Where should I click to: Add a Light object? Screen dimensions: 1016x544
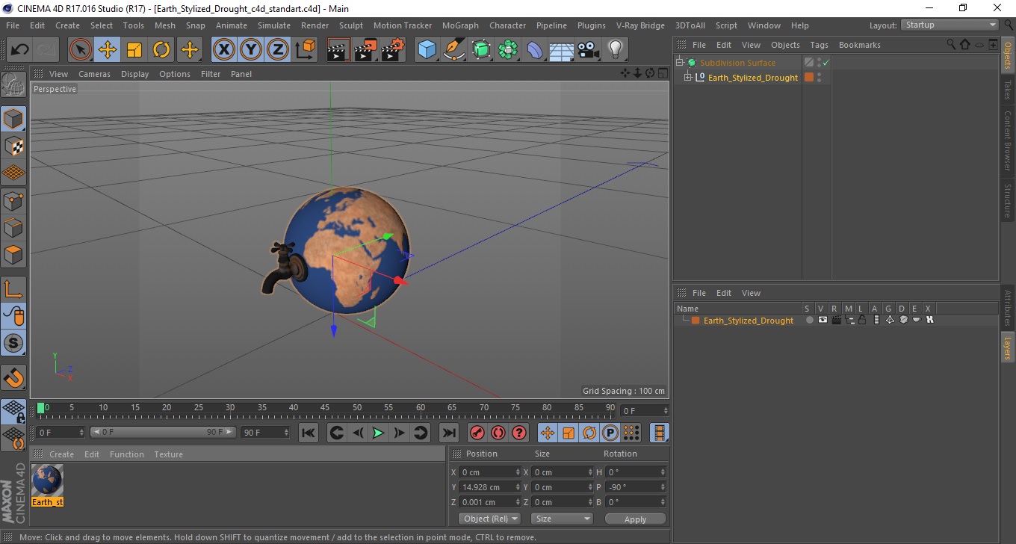point(615,50)
